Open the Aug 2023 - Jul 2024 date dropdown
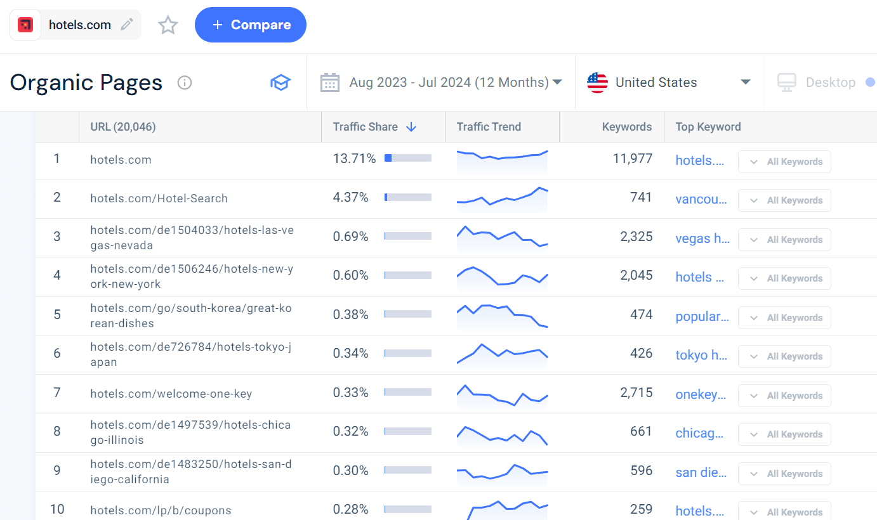Image resolution: width=877 pixels, height=520 pixels. (x=557, y=82)
